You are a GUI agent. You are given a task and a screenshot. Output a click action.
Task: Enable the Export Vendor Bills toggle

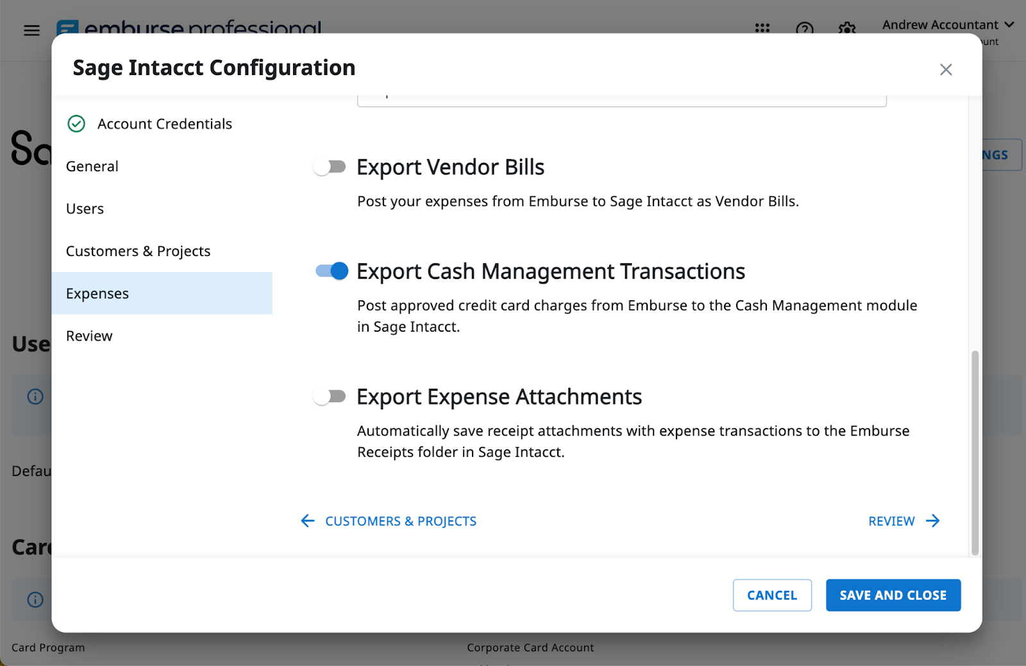click(330, 167)
